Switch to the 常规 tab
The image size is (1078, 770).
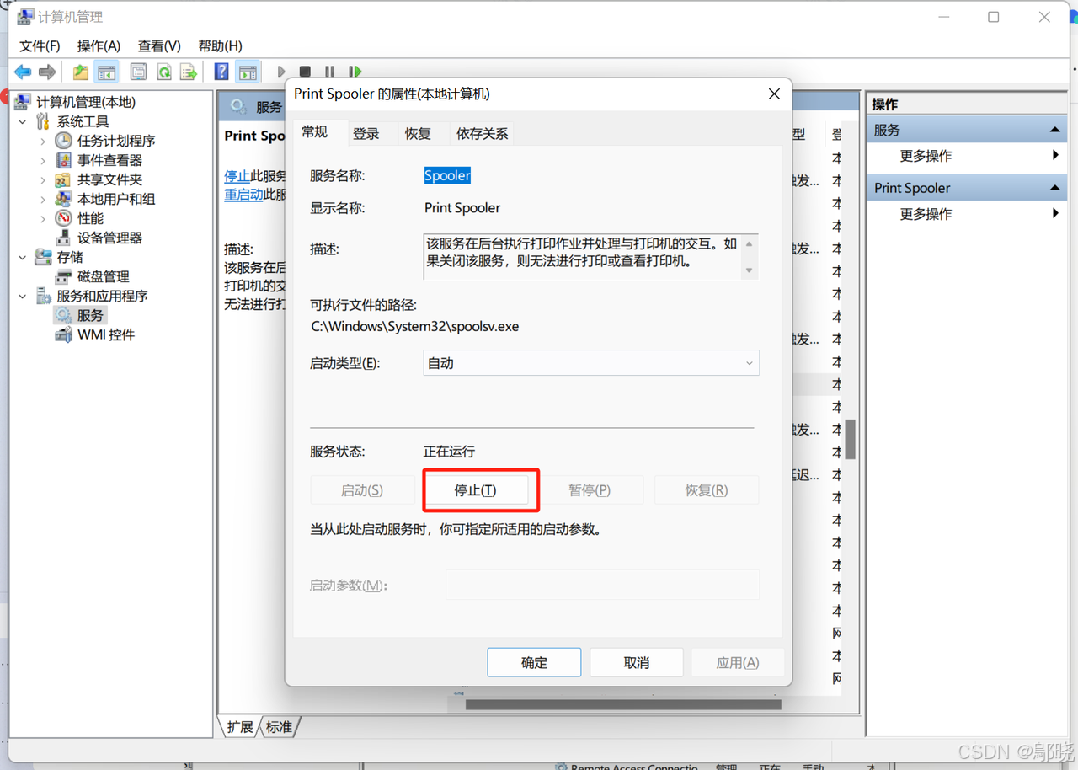[x=315, y=131]
